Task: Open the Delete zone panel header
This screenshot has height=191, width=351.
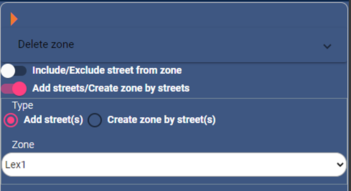Action: click(174, 45)
